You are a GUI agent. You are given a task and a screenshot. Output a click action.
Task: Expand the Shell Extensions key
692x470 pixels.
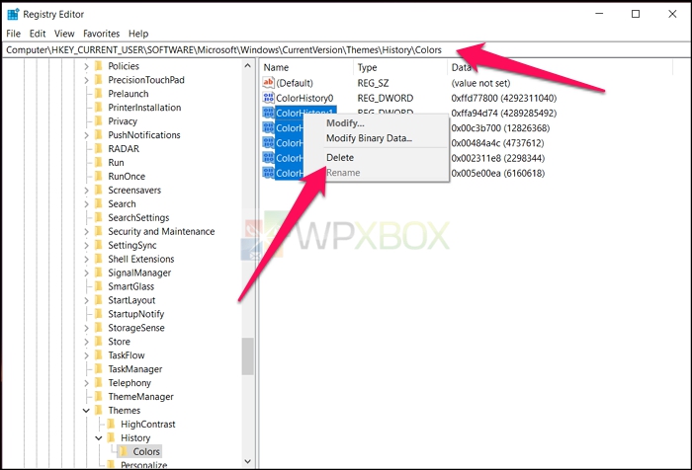(87, 259)
